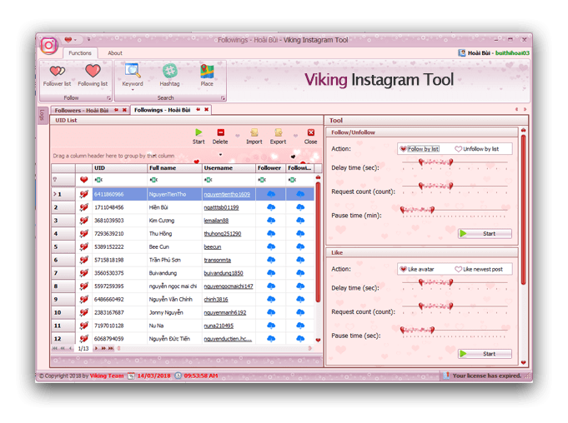Click the Import icon in UID List toolbar
This screenshot has width=568, height=423.
[254, 132]
